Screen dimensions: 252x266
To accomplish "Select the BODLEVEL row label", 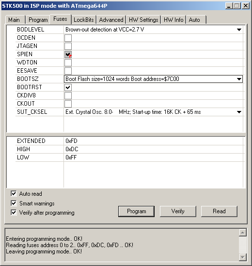I will [31, 30].
